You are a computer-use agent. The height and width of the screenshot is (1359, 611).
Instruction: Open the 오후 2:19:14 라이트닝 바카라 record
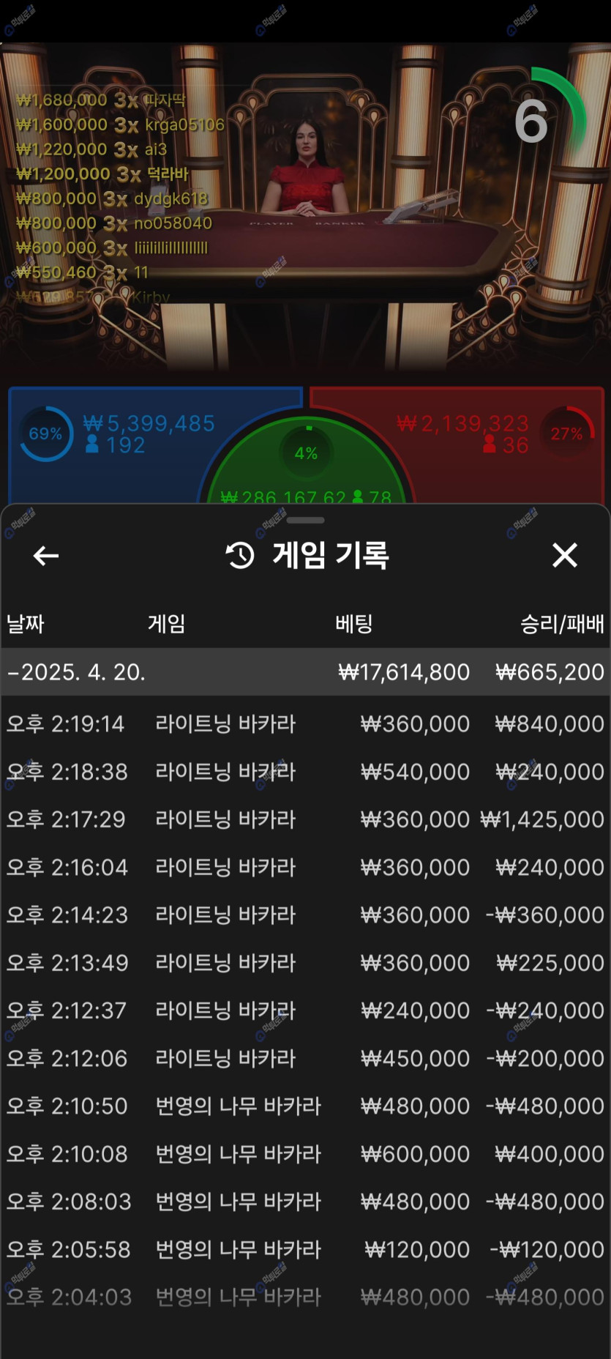pos(305,723)
